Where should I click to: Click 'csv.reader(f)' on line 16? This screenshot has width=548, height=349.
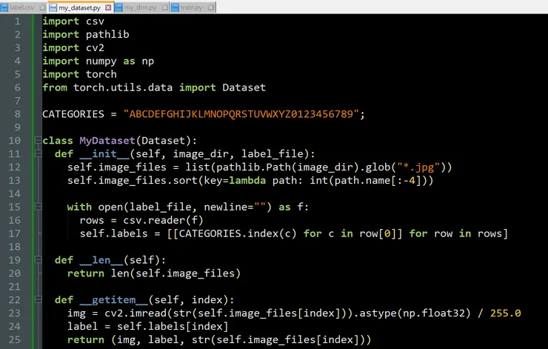point(163,220)
